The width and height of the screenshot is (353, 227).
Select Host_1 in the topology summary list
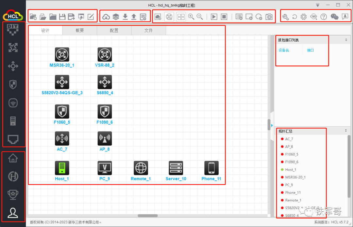(x=290, y=170)
